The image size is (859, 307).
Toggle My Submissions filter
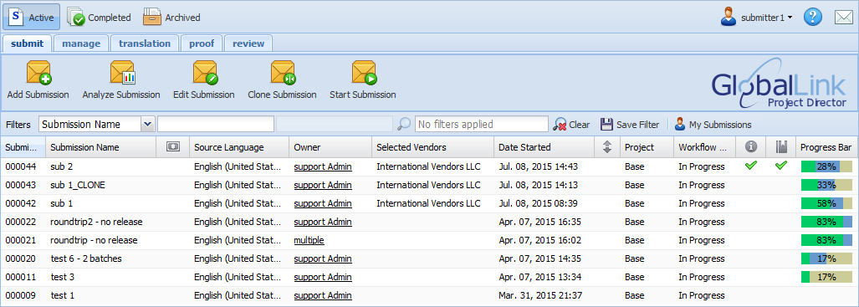coord(713,125)
